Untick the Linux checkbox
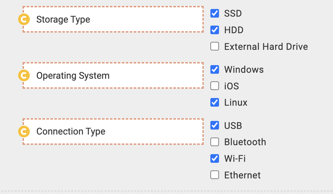This screenshot has height=194, width=333. click(x=215, y=102)
